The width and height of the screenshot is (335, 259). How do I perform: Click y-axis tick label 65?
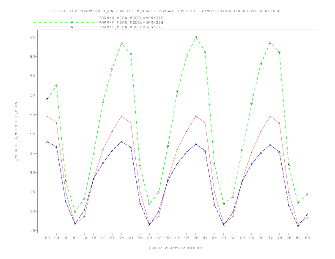tap(33, 37)
